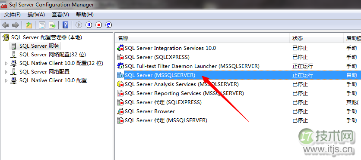361x160 pixels.
Task: Click the SQL Server 服务 tree icon
Action: coord(14,46)
